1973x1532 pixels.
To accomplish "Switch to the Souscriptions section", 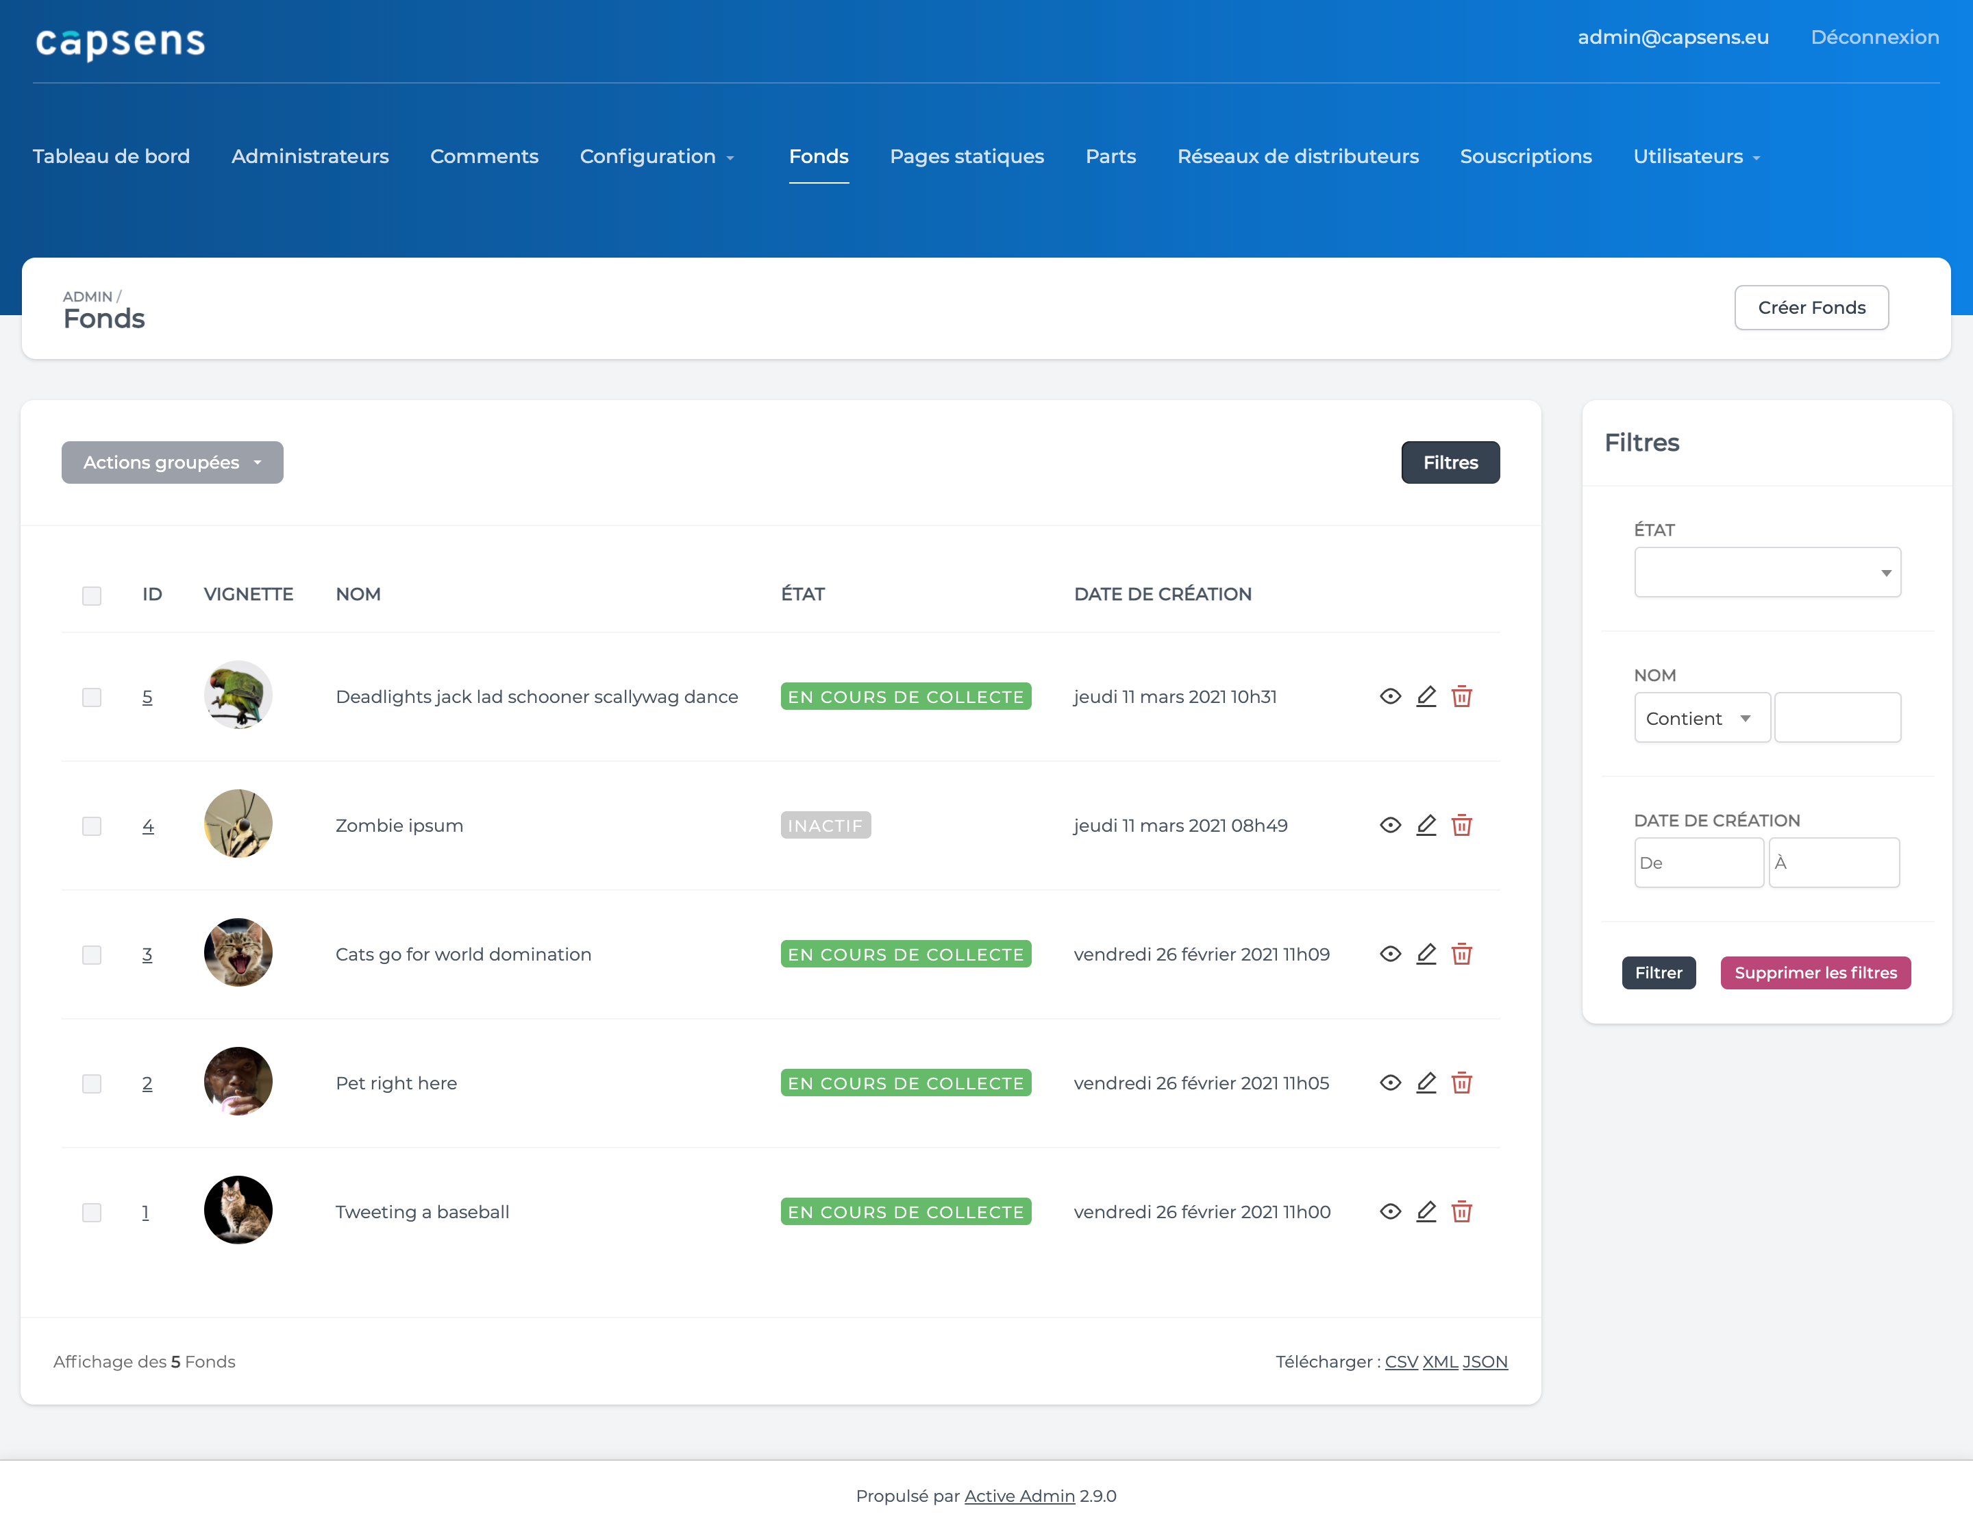I will coord(1526,156).
